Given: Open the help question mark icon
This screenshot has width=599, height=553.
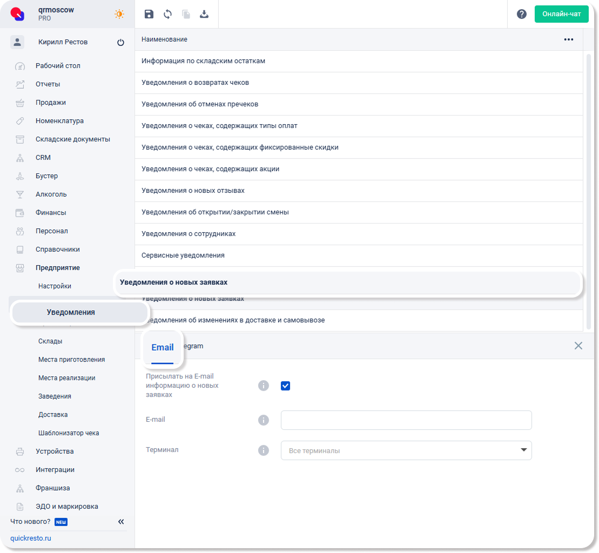Looking at the screenshot, I should [521, 15].
